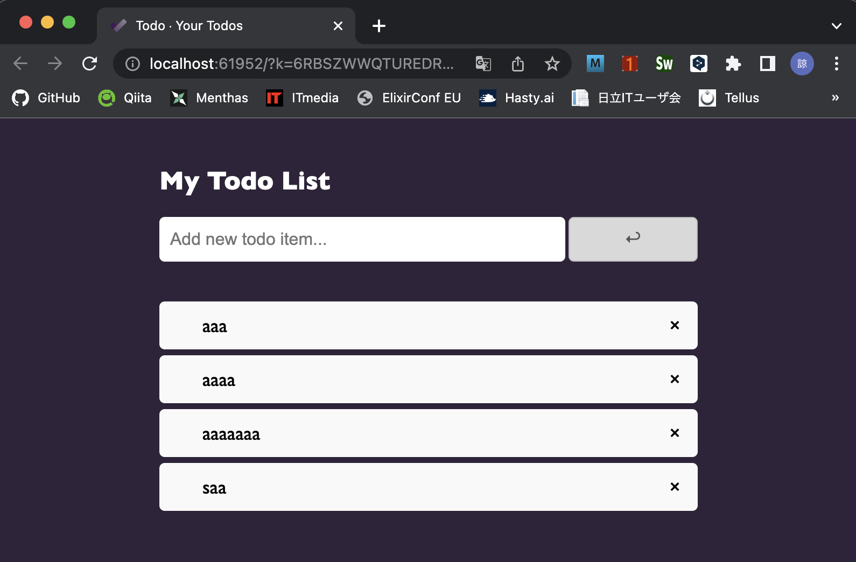
Task: Open the Qiita bookmark
Action: point(125,97)
